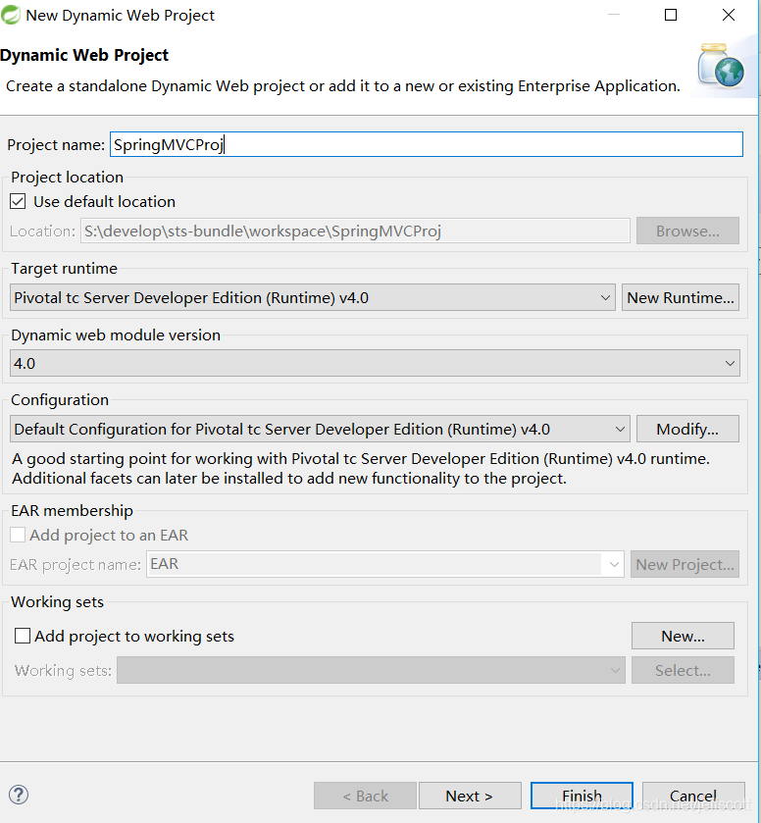Viewport: 761px width, 823px height.
Task: Click the Browse... button
Action: point(687,231)
